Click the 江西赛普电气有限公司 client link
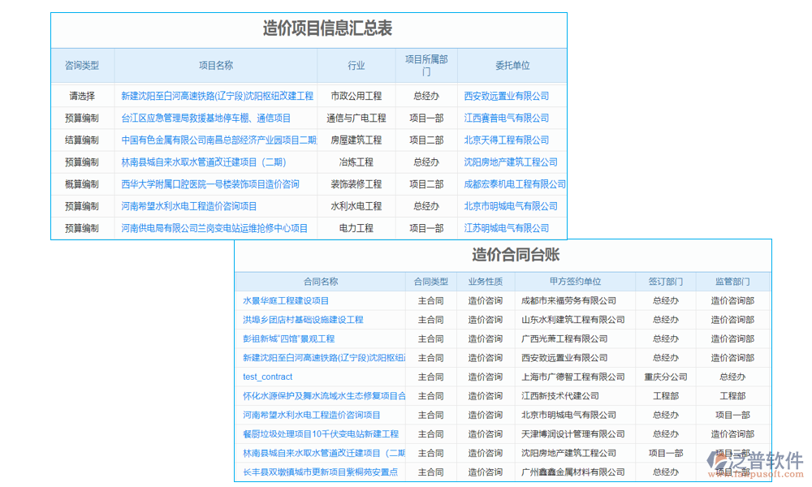Image resolution: width=812 pixels, height=487 pixels. click(x=505, y=117)
